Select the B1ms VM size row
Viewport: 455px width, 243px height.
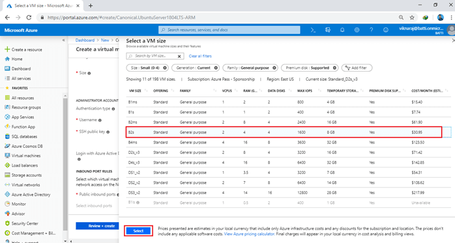tap(288, 102)
